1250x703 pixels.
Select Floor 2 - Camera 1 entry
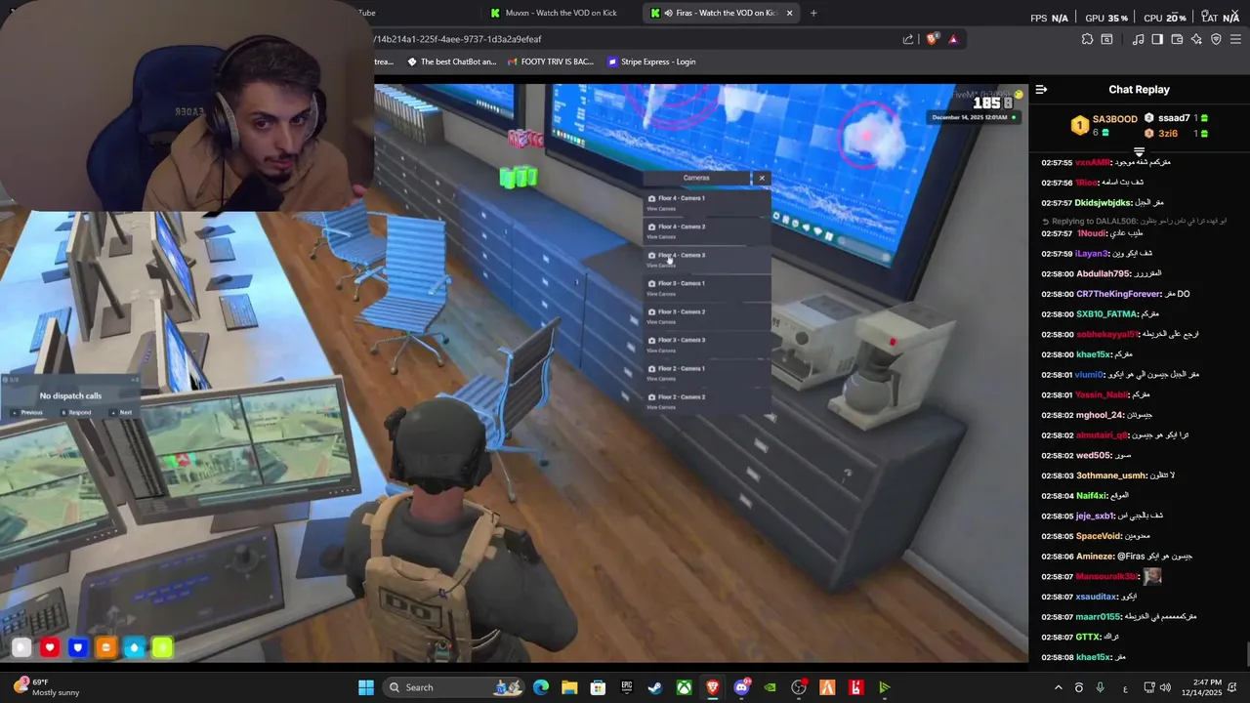click(x=707, y=373)
